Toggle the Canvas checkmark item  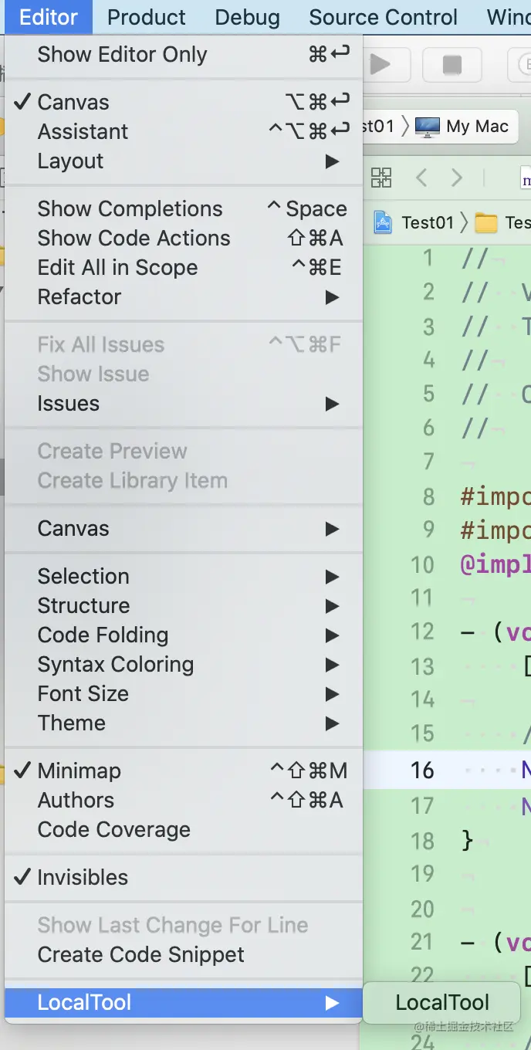(x=73, y=102)
